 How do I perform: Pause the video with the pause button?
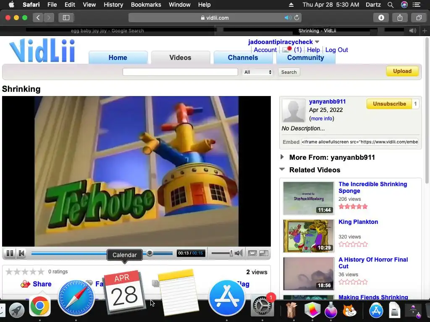point(10,253)
